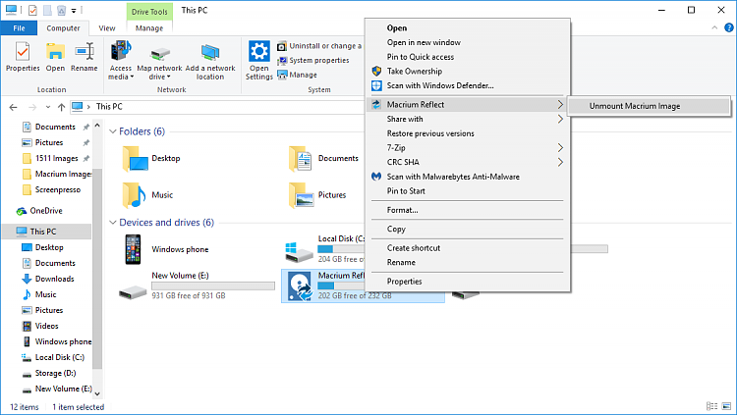Image resolution: width=737 pixels, height=415 pixels.
Task: Open the recent locations dropdown arrow
Action: 48,107
